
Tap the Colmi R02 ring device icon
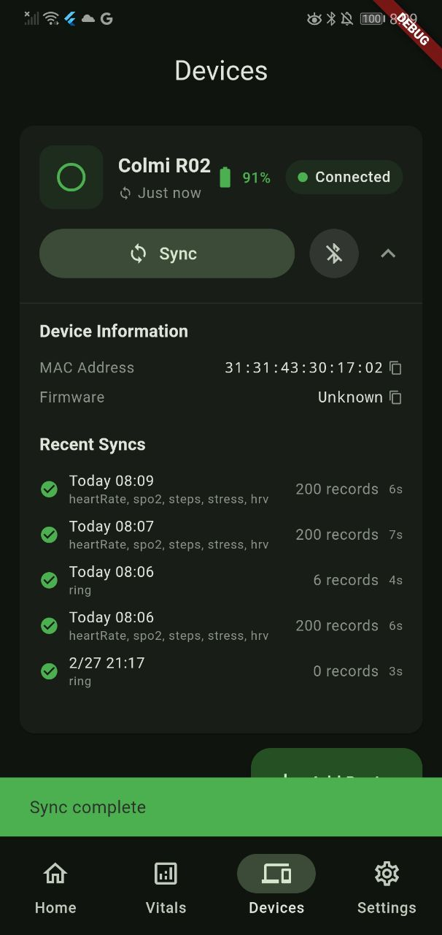click(x=71, y=178)
